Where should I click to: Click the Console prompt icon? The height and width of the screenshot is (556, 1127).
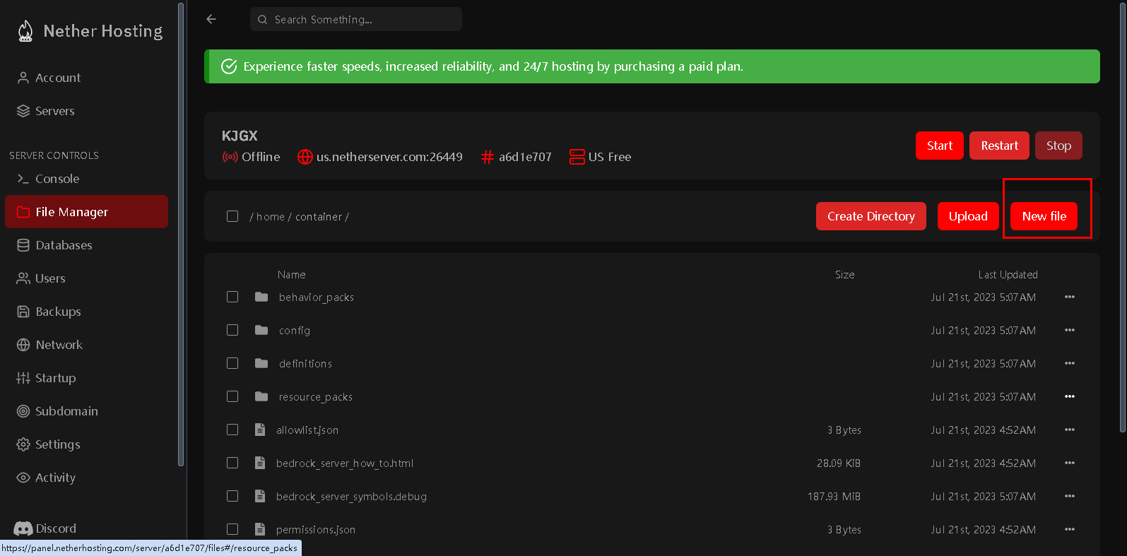click(23, 179)
